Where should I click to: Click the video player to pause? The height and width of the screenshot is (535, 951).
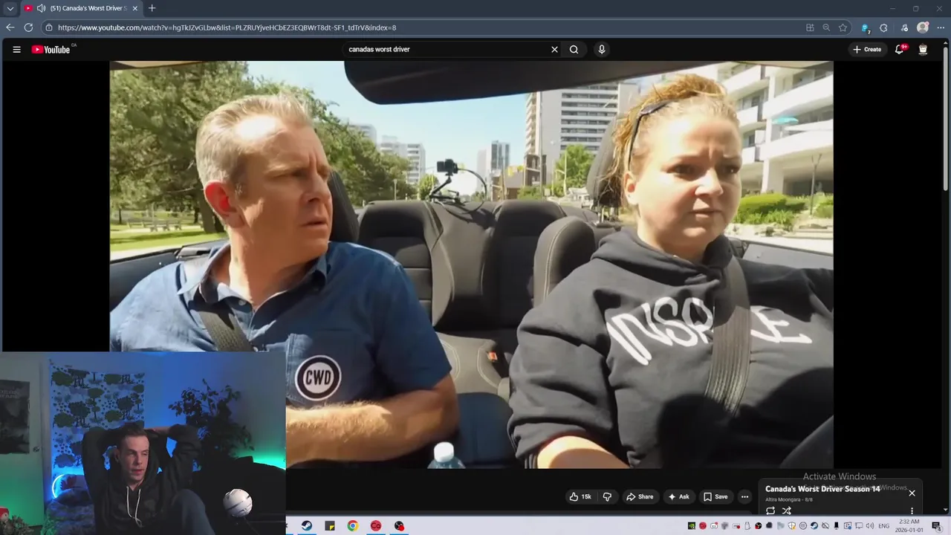471,265
